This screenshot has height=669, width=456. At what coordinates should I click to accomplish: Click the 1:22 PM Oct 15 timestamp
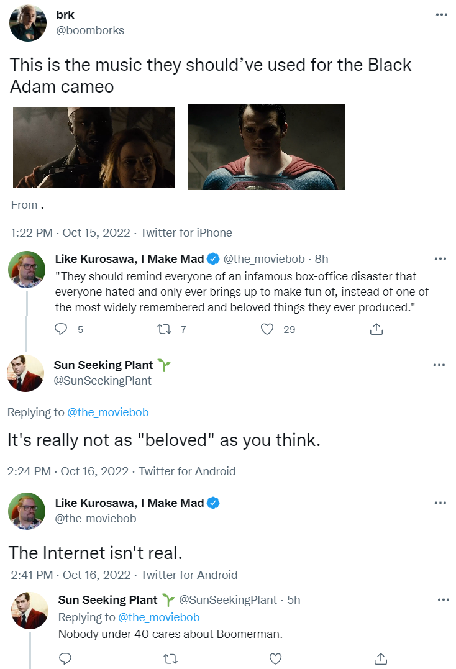(x=70, y=233)
